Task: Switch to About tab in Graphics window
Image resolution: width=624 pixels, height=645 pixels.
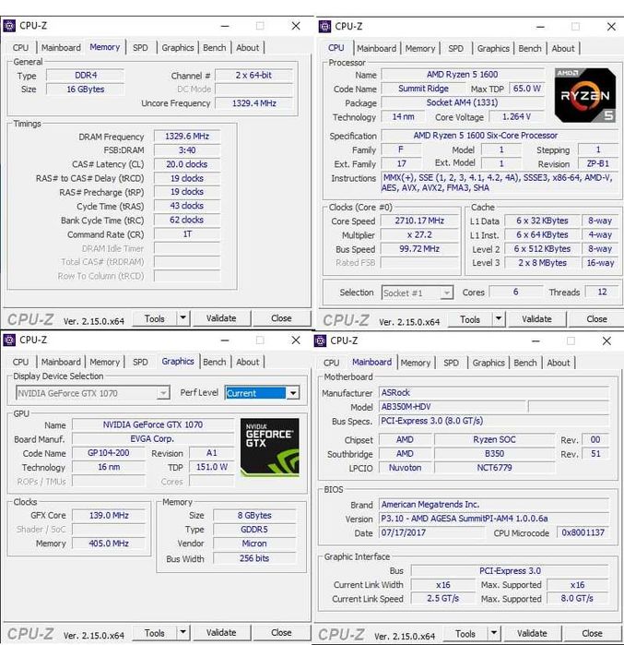Action: pos(248,362)
